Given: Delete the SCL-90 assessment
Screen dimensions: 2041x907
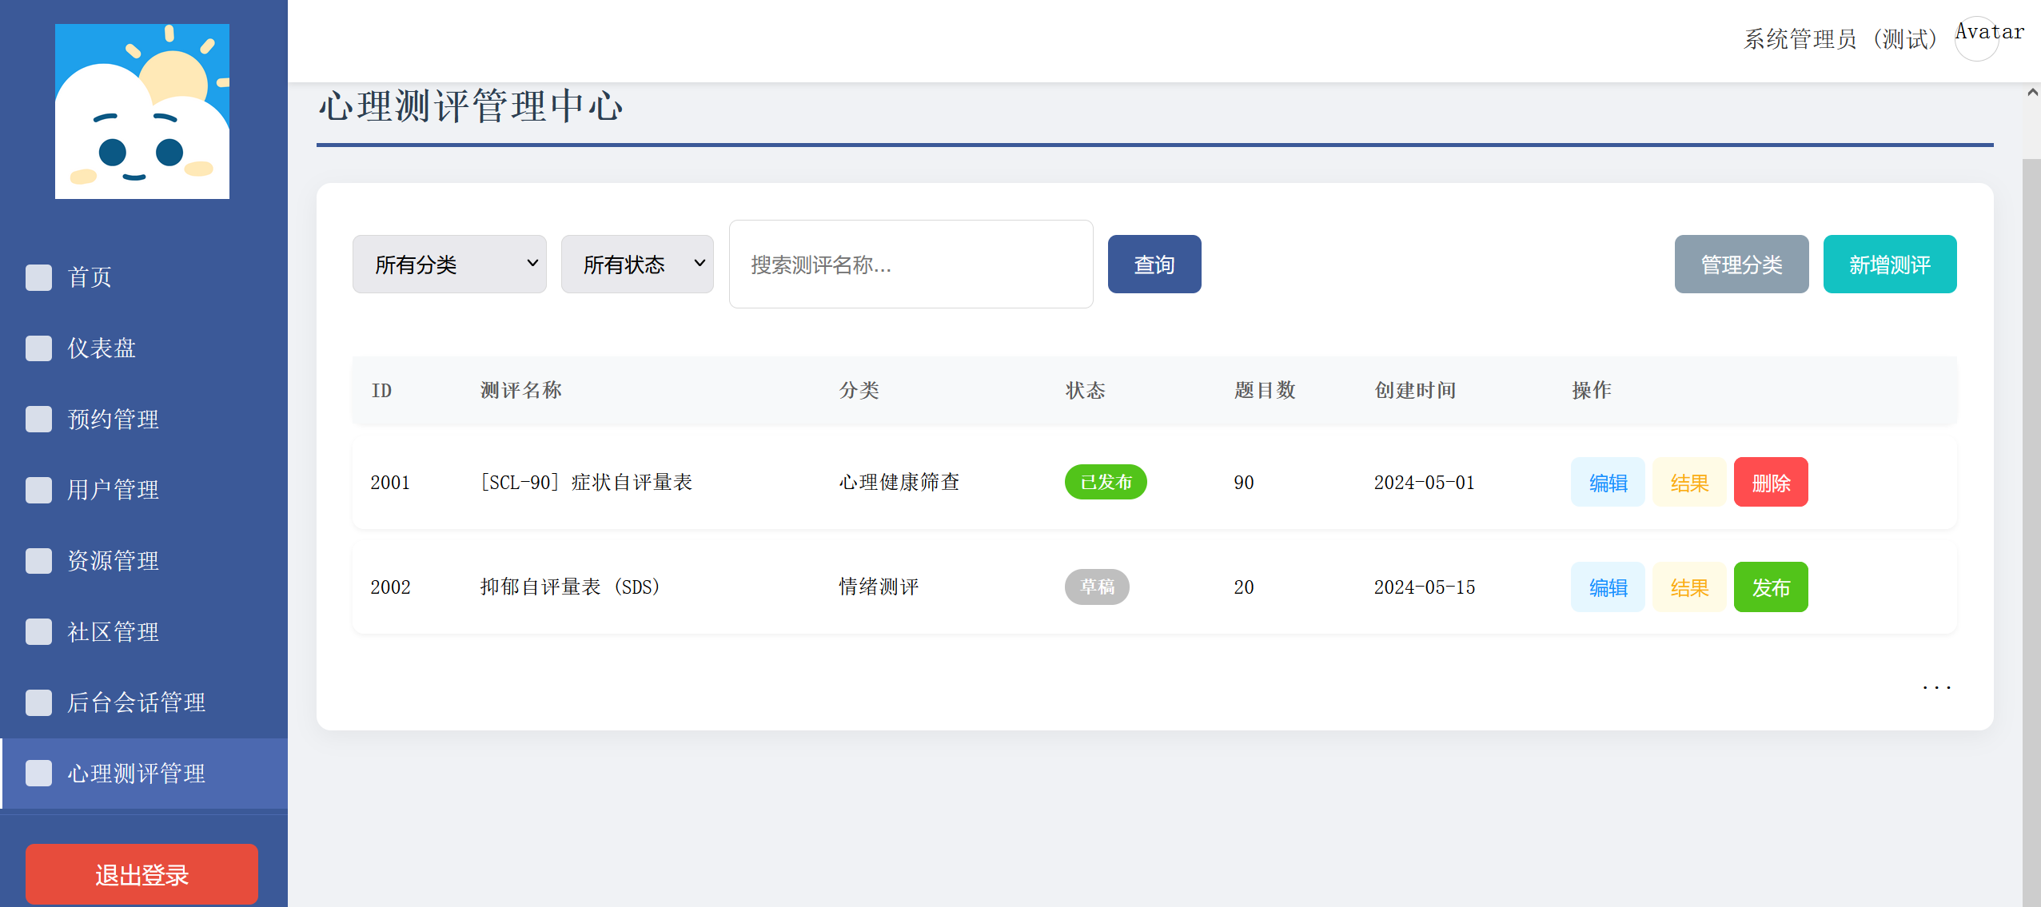Looking at the screenshot, I should click(1770, 483).
